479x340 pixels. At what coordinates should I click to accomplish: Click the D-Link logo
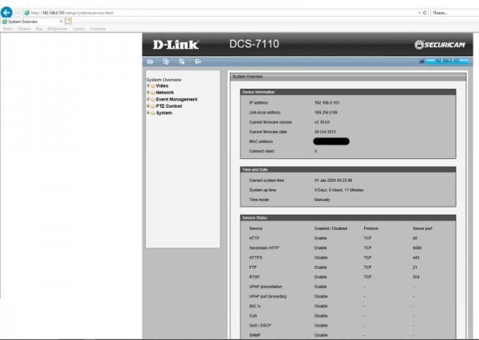[176, 45]
